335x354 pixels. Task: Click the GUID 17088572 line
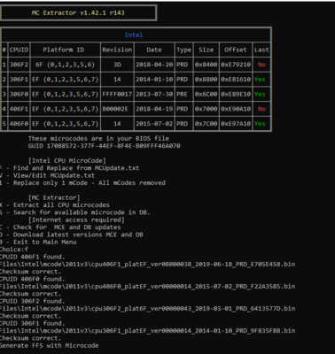pos(105,146)
